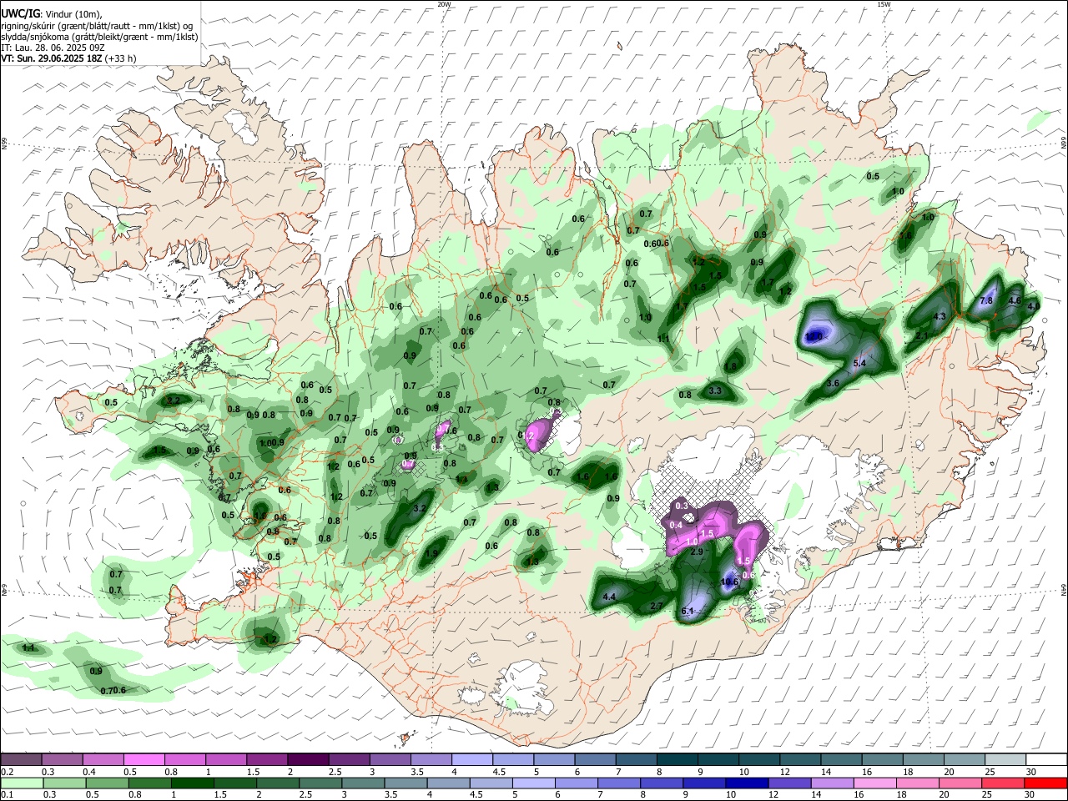Click the 6.1 precipitation value in the south

(688, 612)
